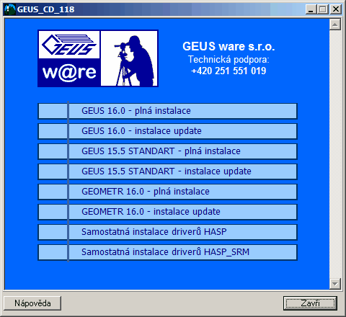The image size is (346, 317).
Task: Install standalone HASP drivers option
Action: (167, 232)
